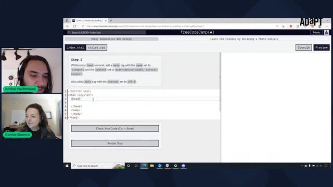
Task: Click the closing </head> tag in code
Action: 76,106
